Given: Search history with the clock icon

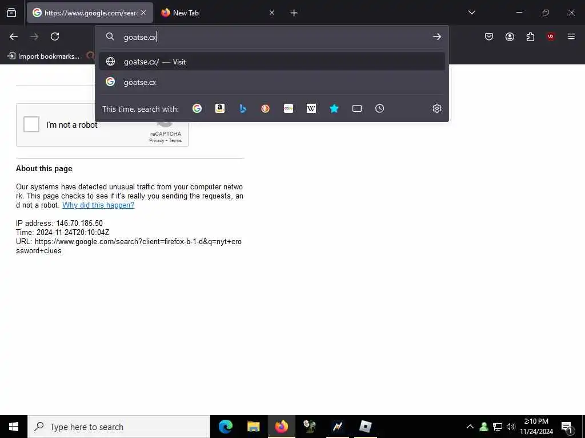Looking at the screenshot, I should 379,108.
